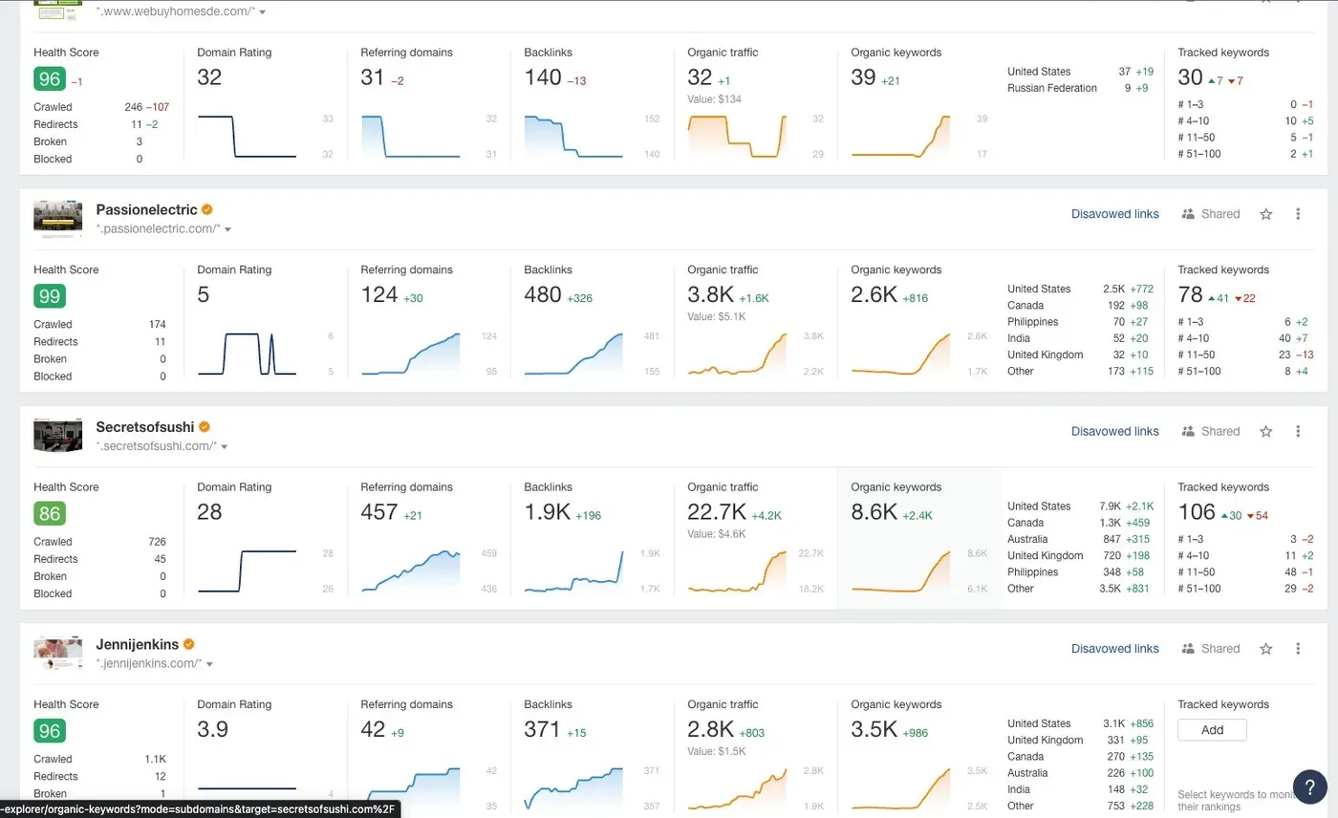Click the Passionelectric Organic keywords chart
The width and height of the screenshot is (1338, 818).
coord(901,354)
